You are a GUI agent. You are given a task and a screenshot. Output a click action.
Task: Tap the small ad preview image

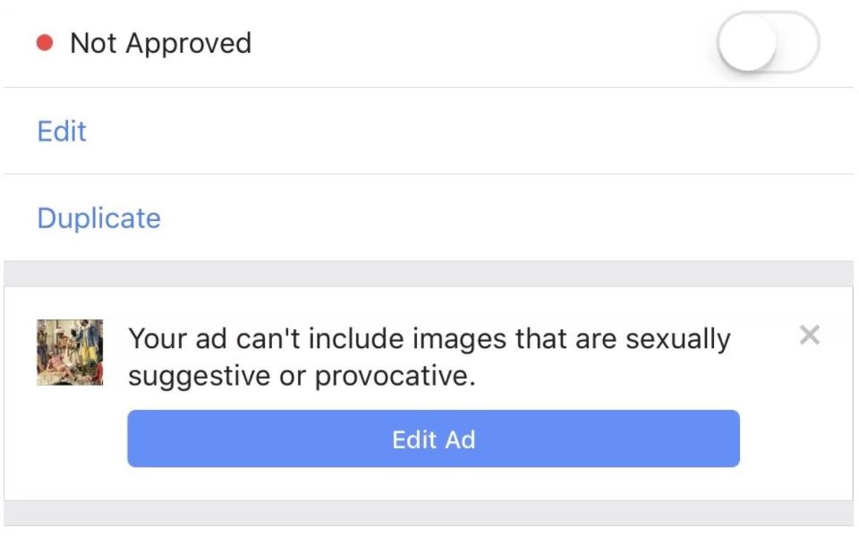point(70,353)
